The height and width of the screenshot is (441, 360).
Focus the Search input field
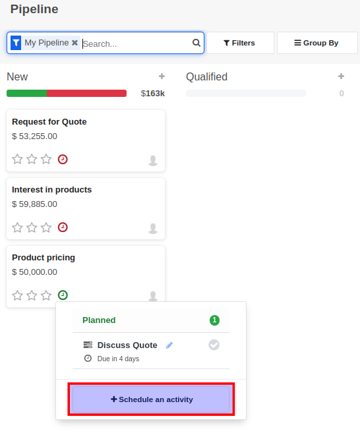pyautogui.click(x=136, y=44)
